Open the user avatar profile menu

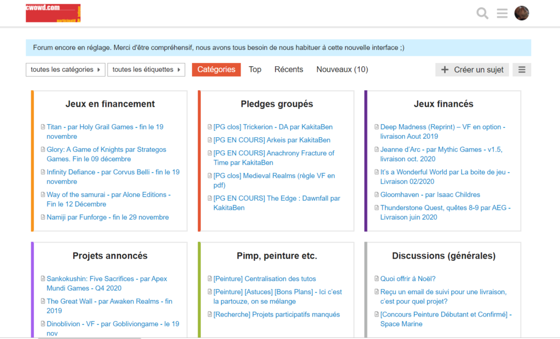(x=521, y=13)
